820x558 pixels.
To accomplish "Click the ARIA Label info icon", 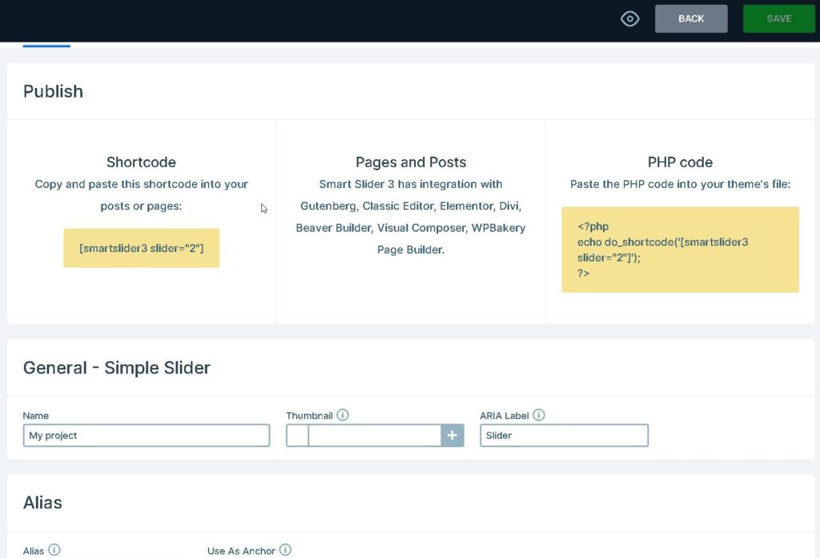I will tap(539, 415).
